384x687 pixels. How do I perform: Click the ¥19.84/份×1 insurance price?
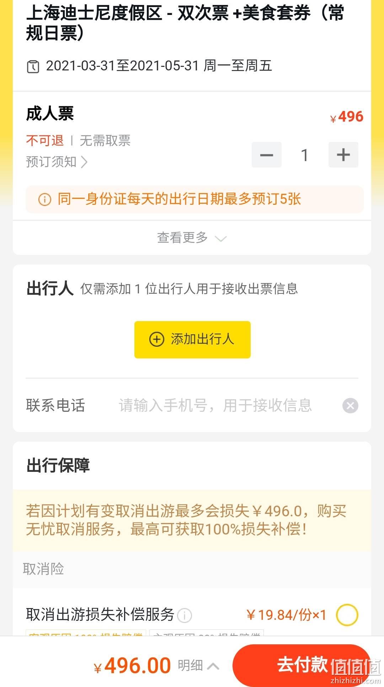286,615
